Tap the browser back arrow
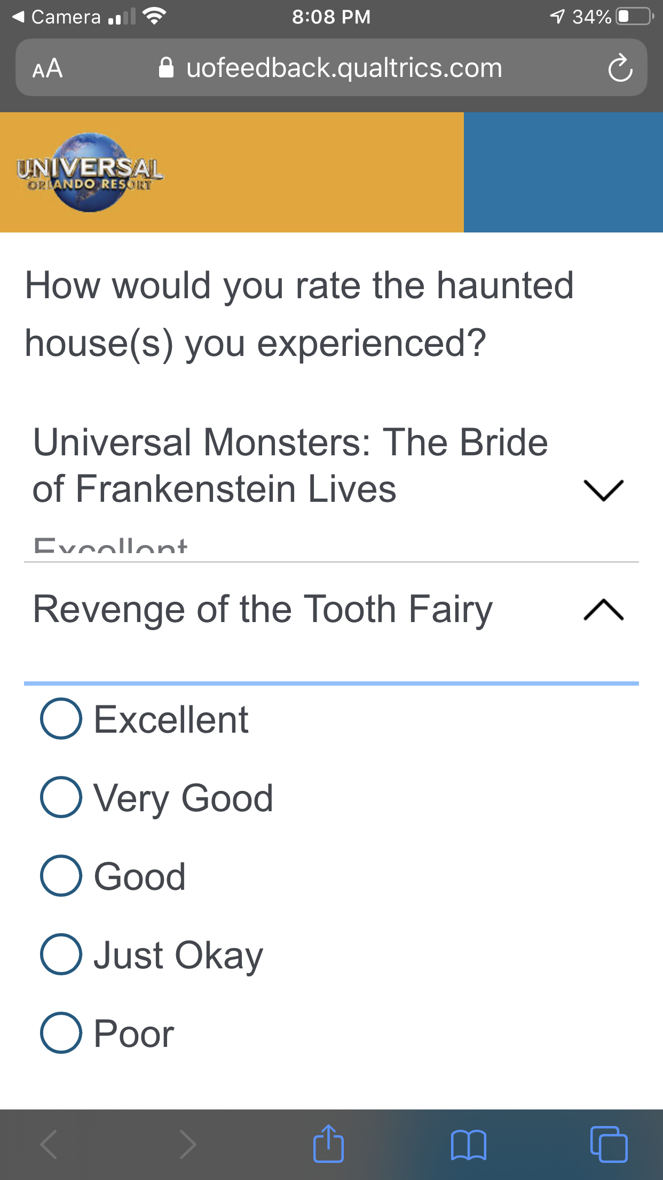The image size is (663, 1180). pos(49,1144)
